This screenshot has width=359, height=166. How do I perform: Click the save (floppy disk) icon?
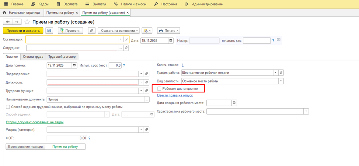(x=49, y=31)
